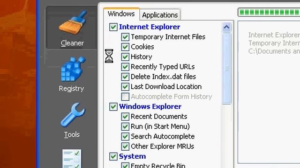Toggle the System group checkbox
The image size is (300, 168).
[113, 156]
